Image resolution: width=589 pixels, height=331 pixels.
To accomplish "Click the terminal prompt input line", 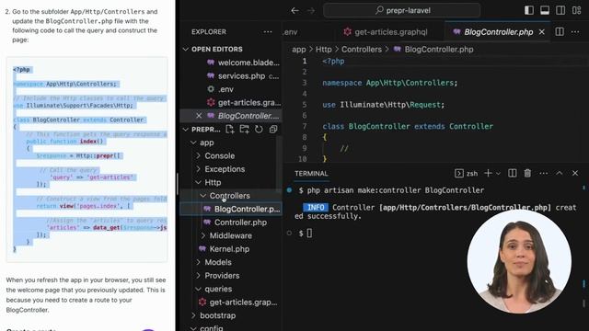I will point(305,234).
